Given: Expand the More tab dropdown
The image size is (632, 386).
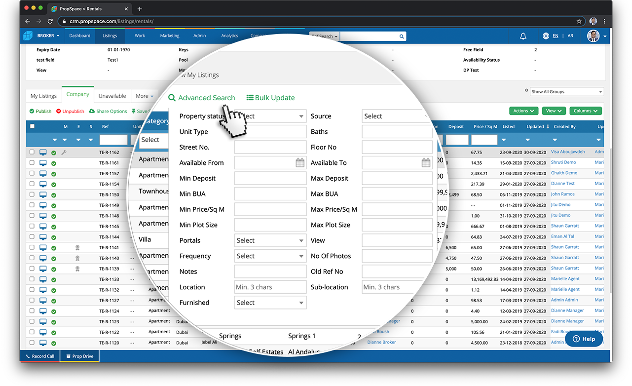Looking at the screenshot, I should coord(144,96).
